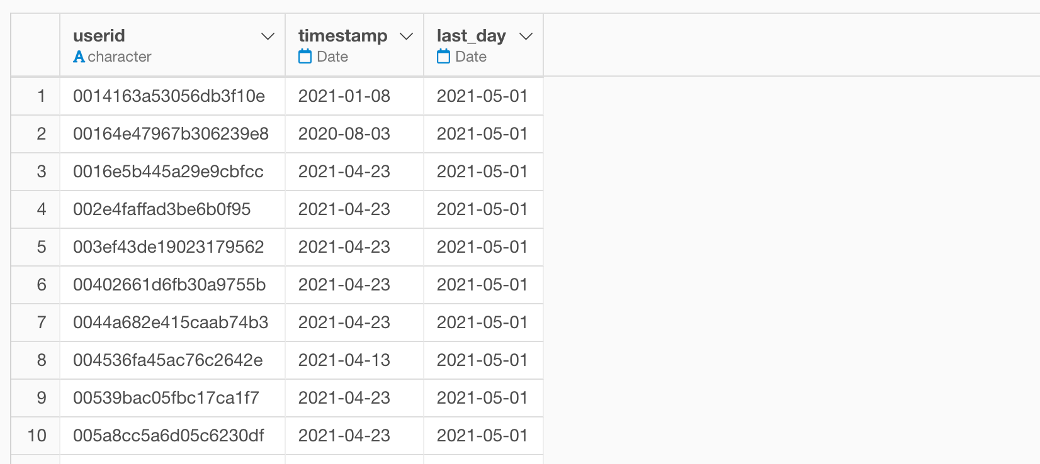The height and width of the screenshot is (464, 1040).
Task: Click timestamp cell 2021-01-08
Action: pos(344,96)
